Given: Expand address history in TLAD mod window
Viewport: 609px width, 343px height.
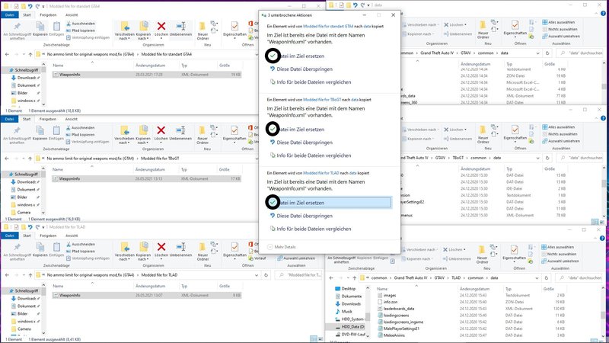Looking at the screenshot, I should point(257,275).
